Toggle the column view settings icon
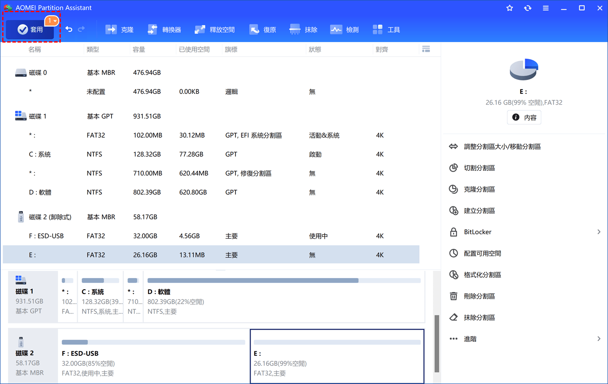This screenshot has width=608, height=384. pos(426,50)
